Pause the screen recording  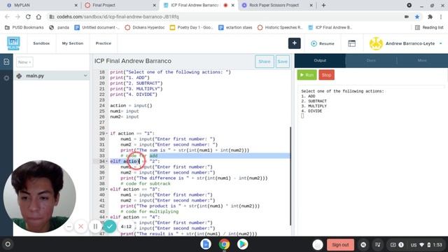coord(95,227)
